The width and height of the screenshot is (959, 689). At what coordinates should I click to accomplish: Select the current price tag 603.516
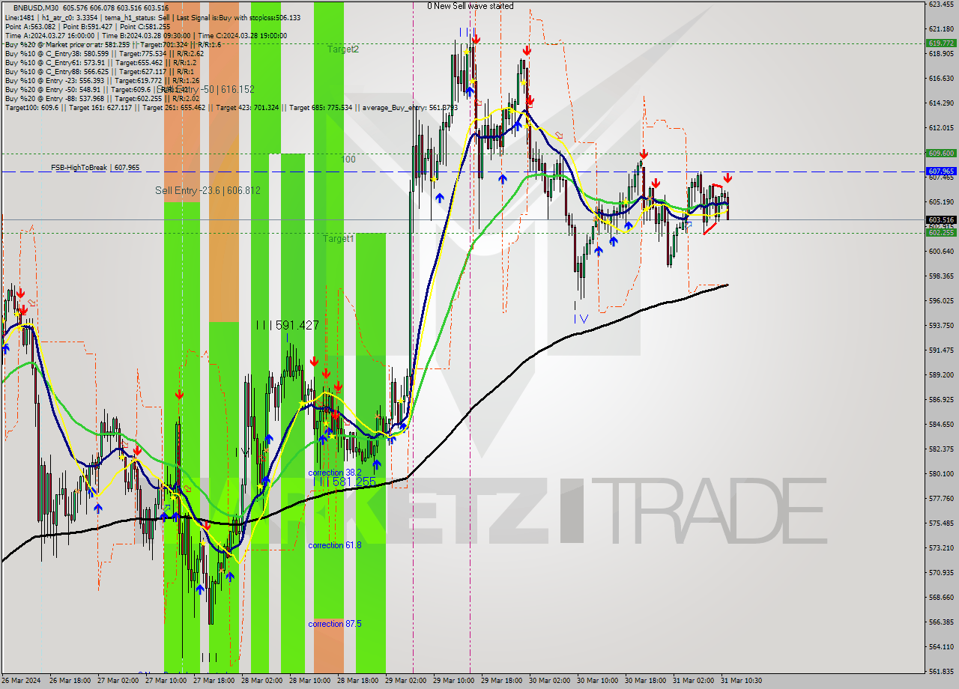[941, 219]
